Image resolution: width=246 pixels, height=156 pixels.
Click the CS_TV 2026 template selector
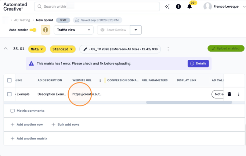120,49
